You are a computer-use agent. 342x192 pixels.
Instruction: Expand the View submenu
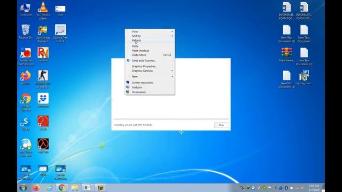coord(150,31)
